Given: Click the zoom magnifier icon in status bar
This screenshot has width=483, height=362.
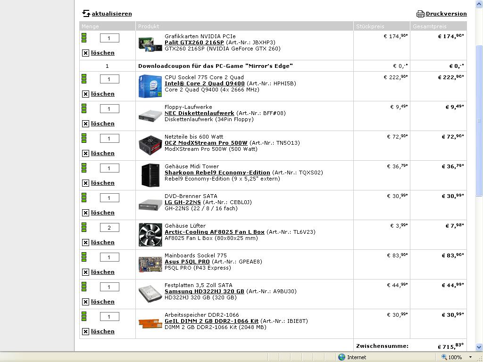Looking at the screenshot, I should (444, 357).
